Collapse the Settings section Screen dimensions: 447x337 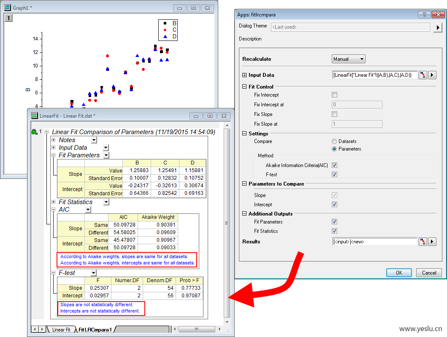point(244,134)
